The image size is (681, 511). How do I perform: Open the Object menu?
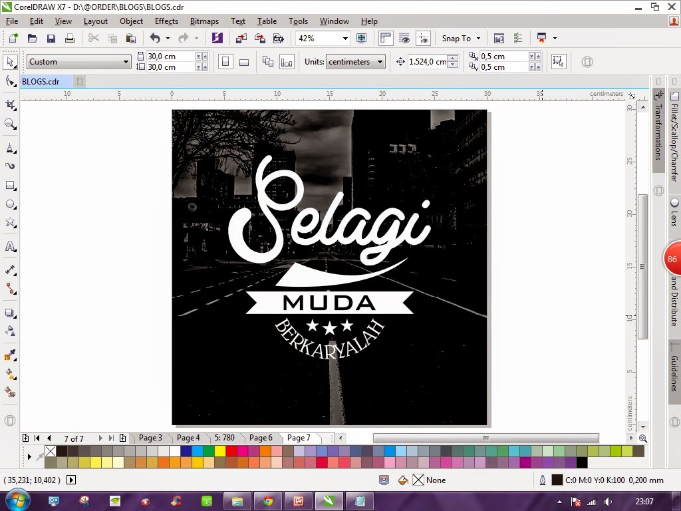coord(131,21)
